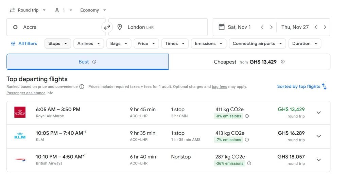Screen dimensions: 348x175
Task: Open the Emissions filter dropdown
Action: pos(209,44)
